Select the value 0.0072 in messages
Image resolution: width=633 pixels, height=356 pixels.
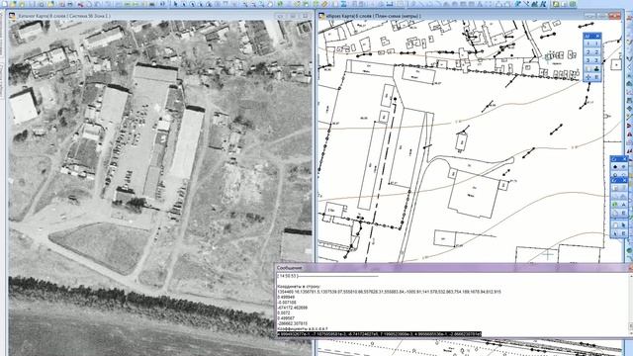(284, 312)
